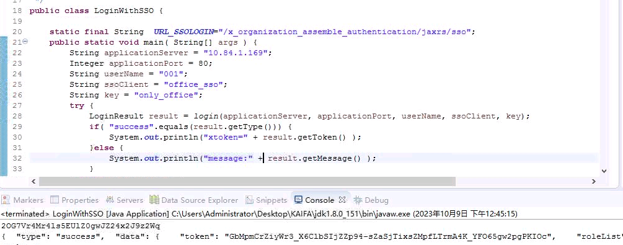Click the login method call on line 28

206,116
